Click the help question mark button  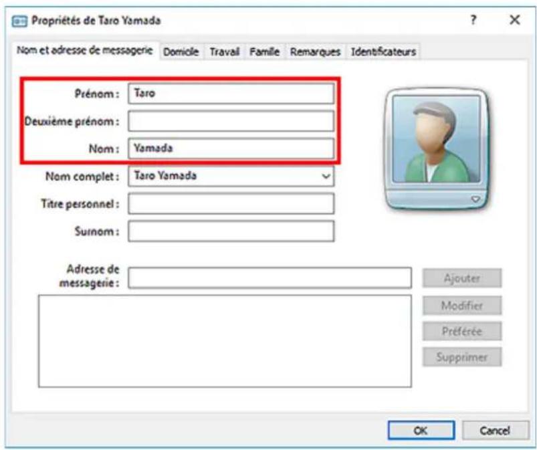click(x=473, y=20)
